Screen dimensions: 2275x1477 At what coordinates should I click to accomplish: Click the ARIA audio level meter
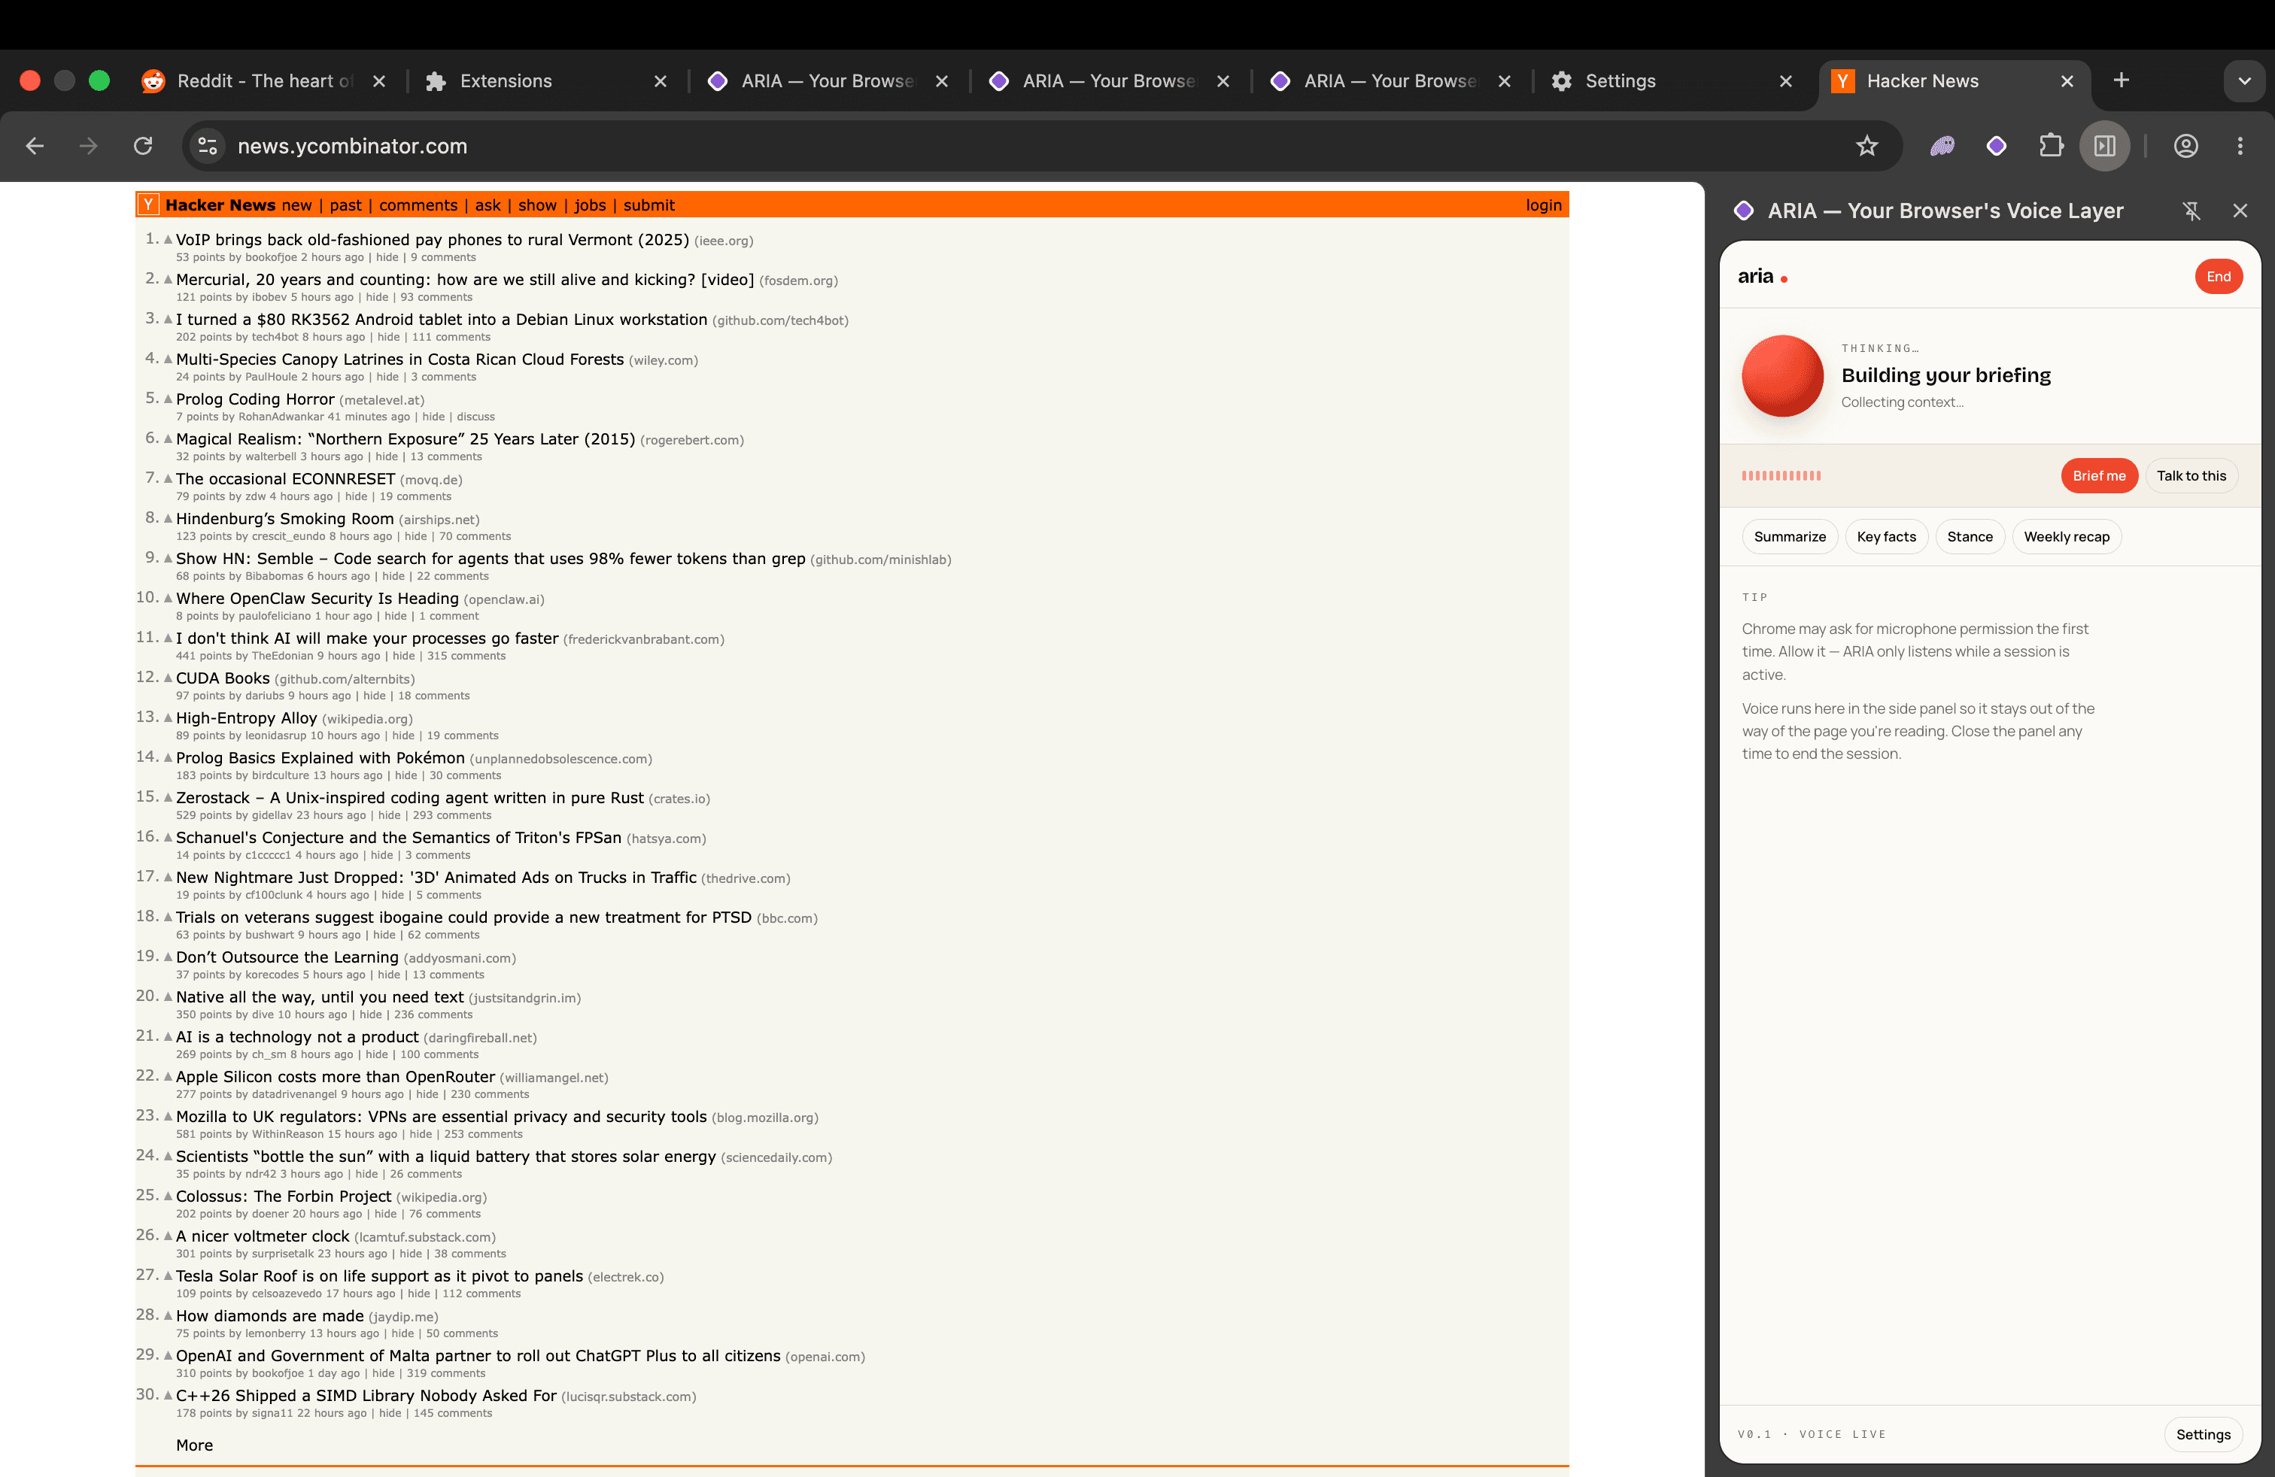point(1781,476)
